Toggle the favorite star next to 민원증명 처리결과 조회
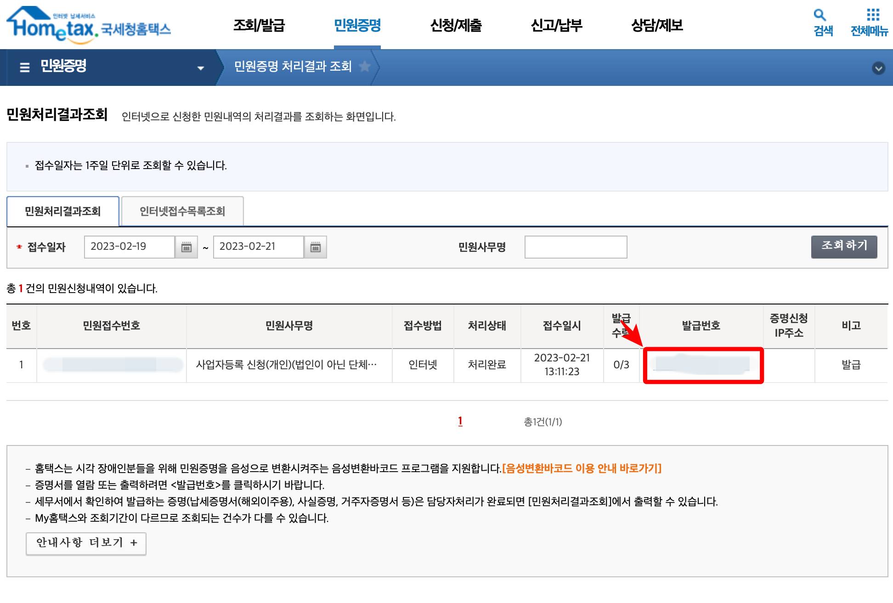This screenshot has width=893, height=603. pos(365,66)
